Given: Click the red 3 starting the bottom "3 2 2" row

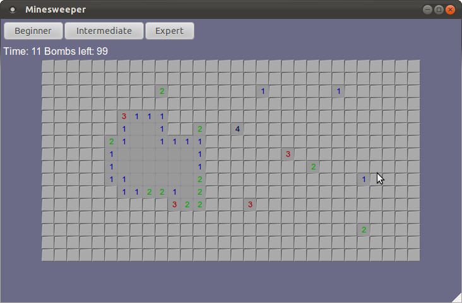Looking at the screenshot, I should click(x=174, y=205).
